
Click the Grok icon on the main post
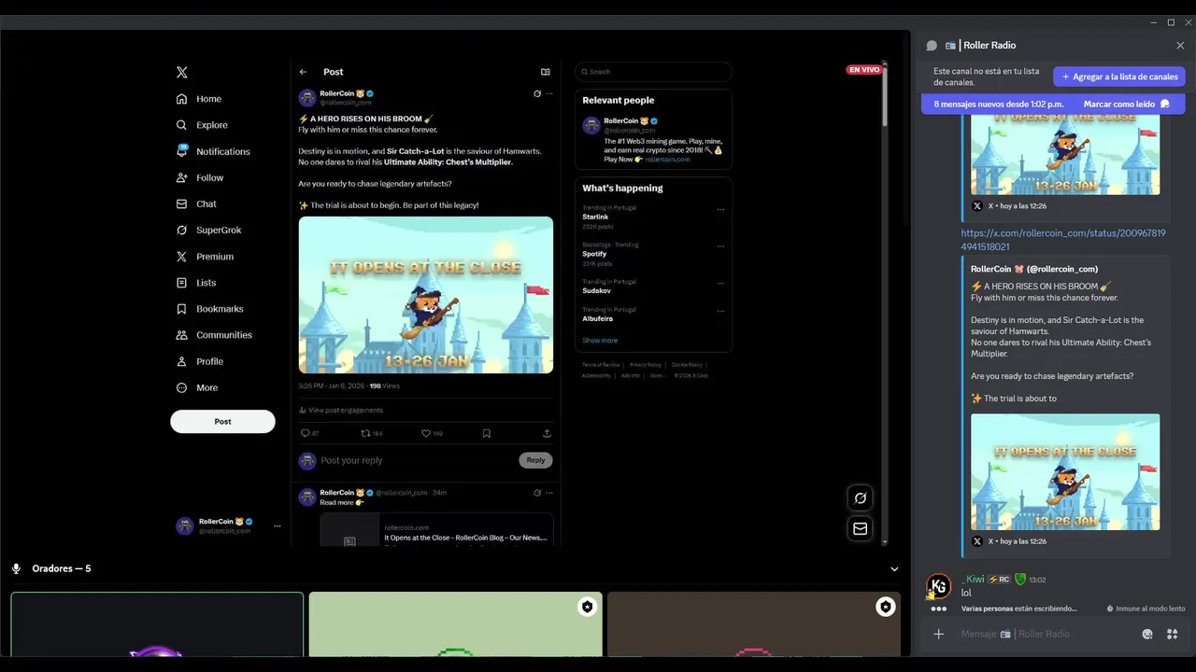537,93
